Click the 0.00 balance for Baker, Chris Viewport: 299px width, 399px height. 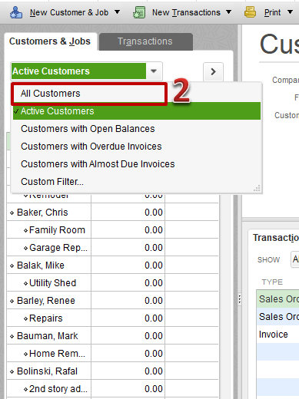[154, 213]
